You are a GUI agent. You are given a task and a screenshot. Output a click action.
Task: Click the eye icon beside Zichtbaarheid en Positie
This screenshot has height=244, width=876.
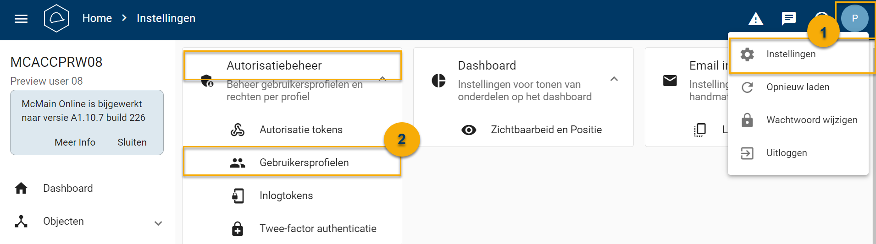coord(468,130)
